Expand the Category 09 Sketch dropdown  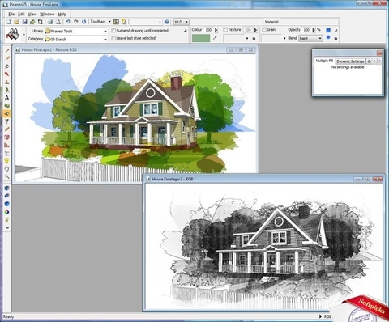coord(76,40)
